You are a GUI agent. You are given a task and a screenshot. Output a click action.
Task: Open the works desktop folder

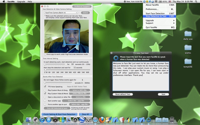[188, 49]
